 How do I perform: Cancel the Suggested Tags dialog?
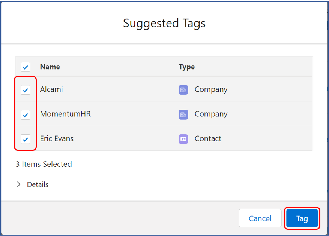260,218
